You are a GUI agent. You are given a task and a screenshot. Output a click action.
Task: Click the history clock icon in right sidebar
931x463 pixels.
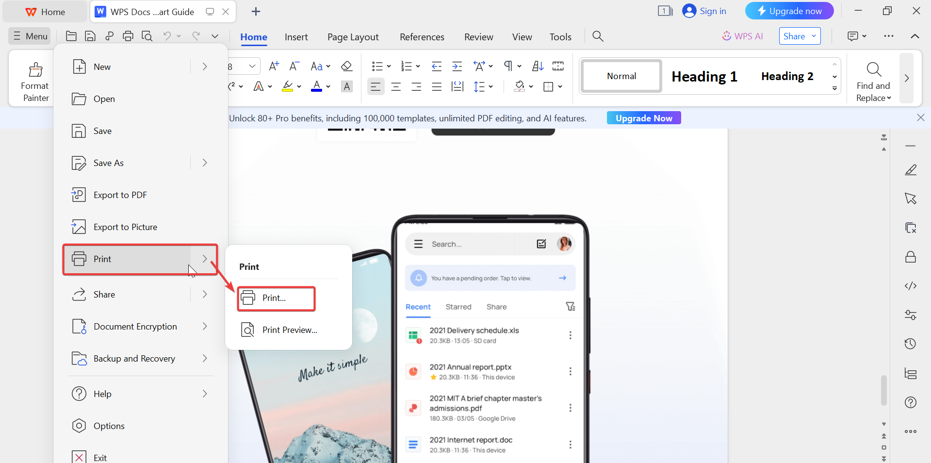coord(911,344)
